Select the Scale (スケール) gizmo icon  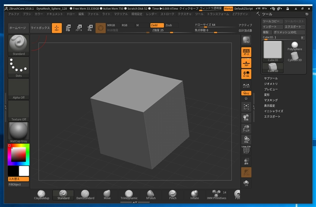coord(79,28)
